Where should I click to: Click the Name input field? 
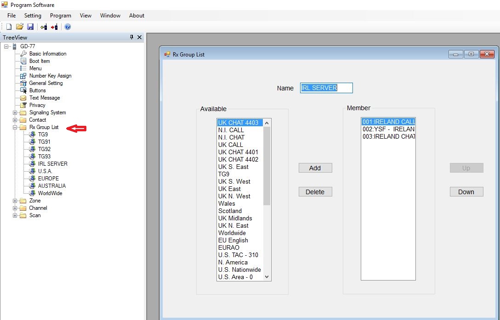pyautogui.click(x=326, y=88)
